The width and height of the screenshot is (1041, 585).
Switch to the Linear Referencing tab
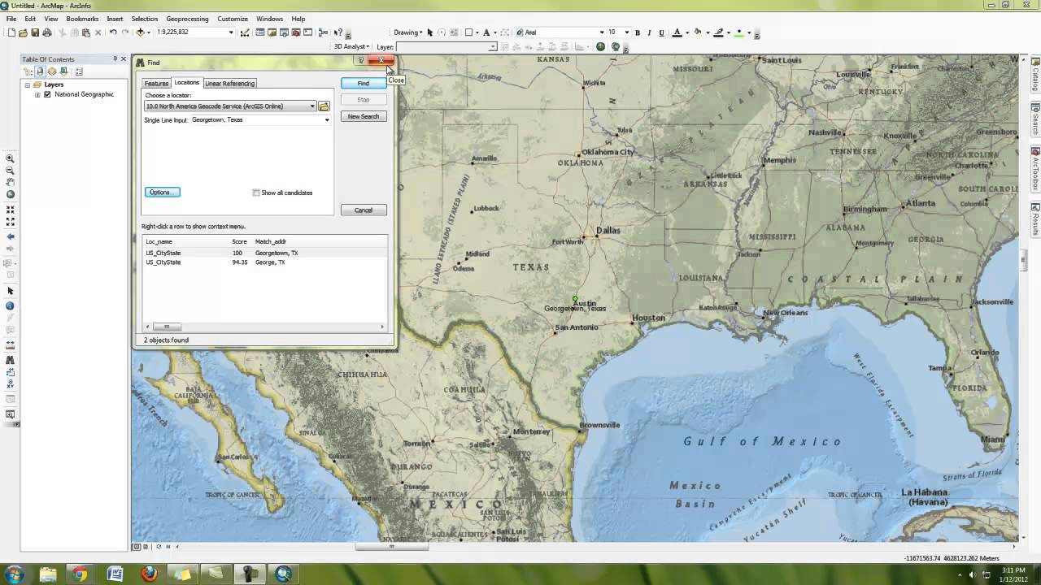[229, 83]
